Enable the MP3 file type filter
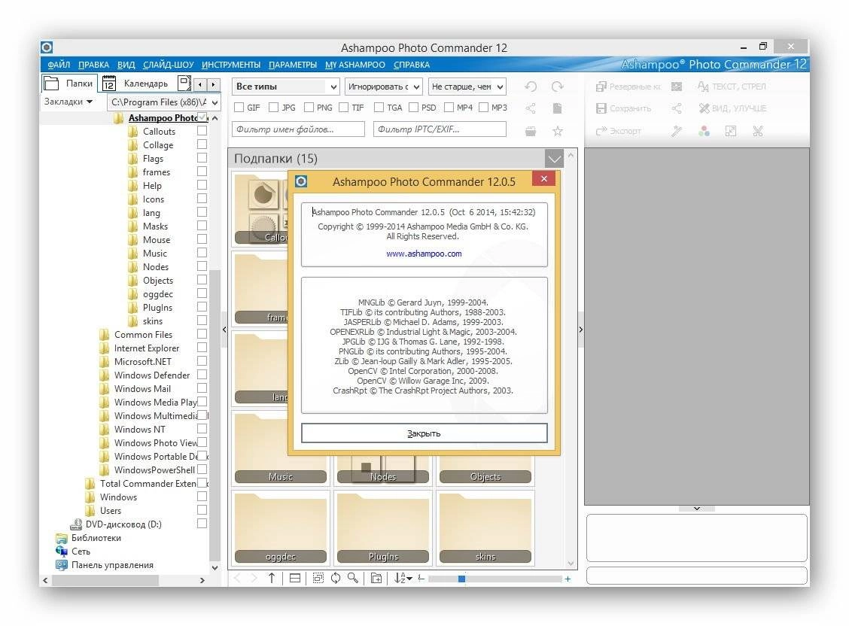 click(483, 108)
